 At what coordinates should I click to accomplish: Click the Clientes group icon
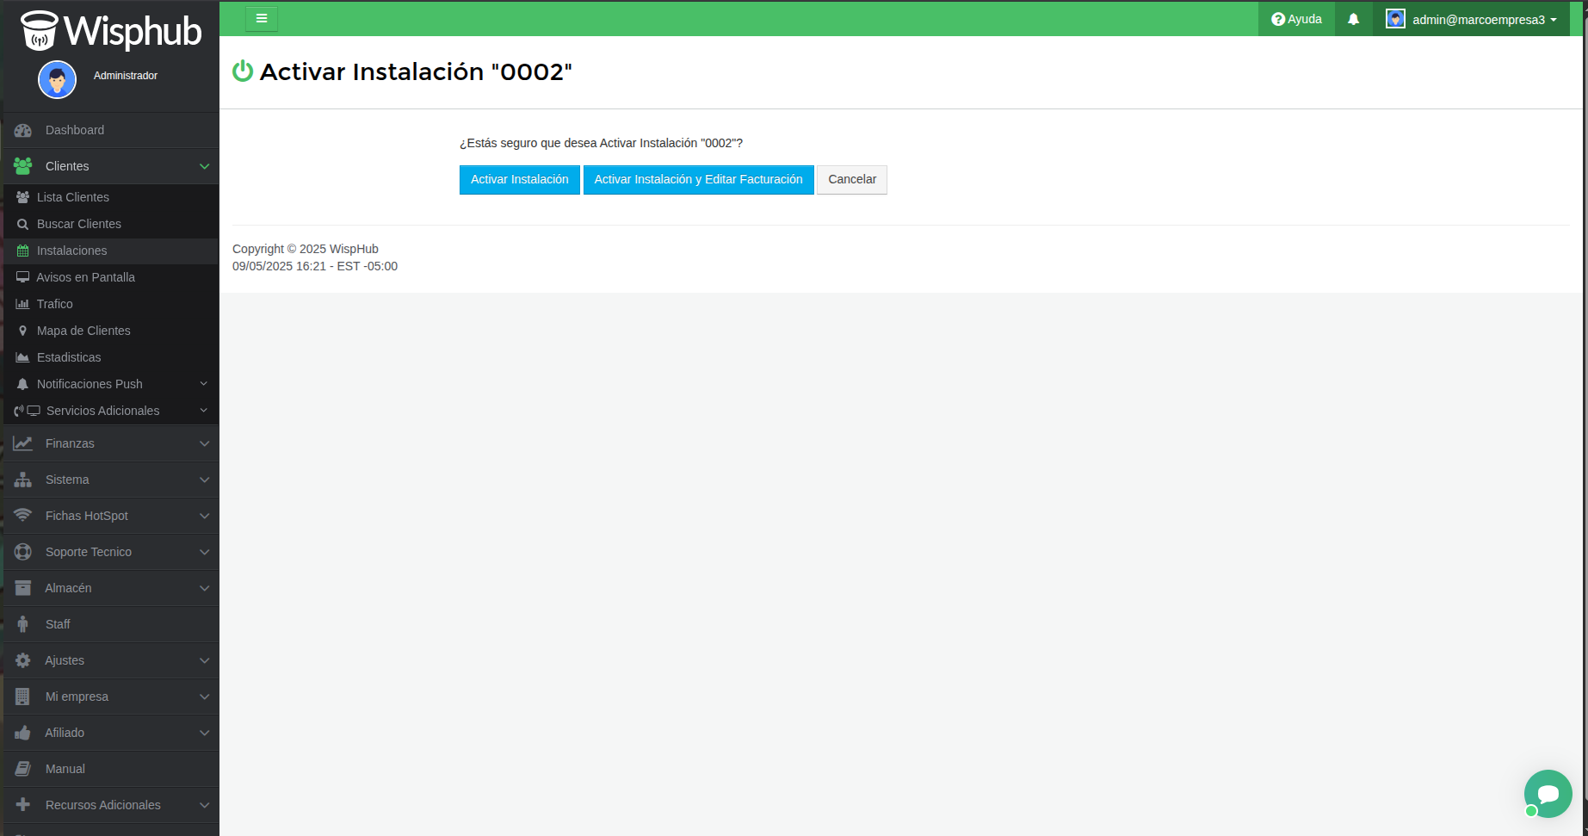pyautogui.click(x=23, y=166)
